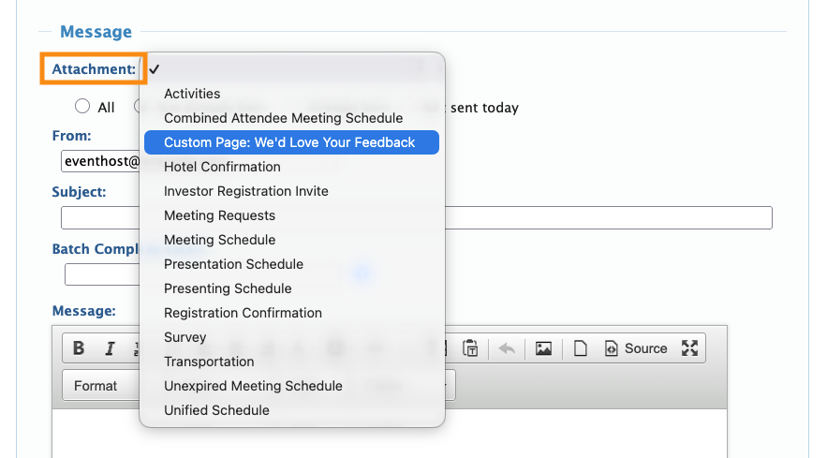827x458 pixels.
Task: Pick Registration Confirmation from the dropdown
Action: point(243,313)
